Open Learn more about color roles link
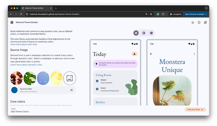This screenshot has width=217, height=126. point(24,44)
